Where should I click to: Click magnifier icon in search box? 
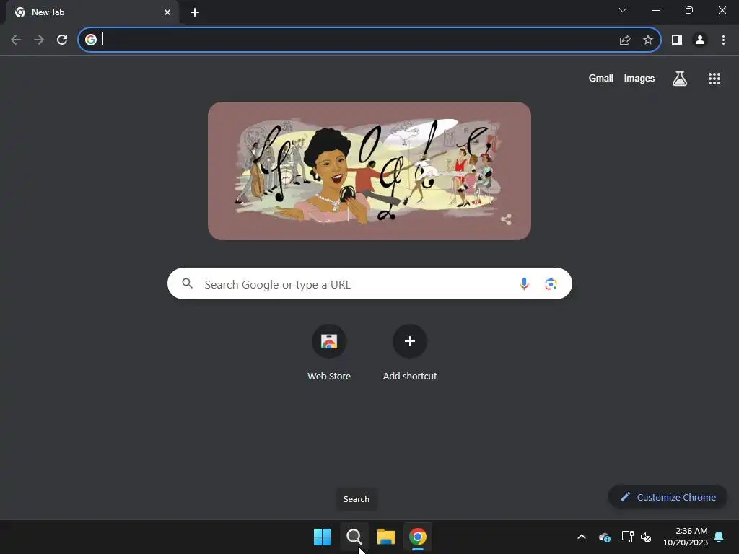click(x=188, y=283)
